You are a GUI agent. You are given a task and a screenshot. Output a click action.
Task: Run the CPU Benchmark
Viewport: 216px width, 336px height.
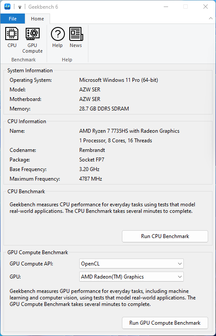(165, 236)
